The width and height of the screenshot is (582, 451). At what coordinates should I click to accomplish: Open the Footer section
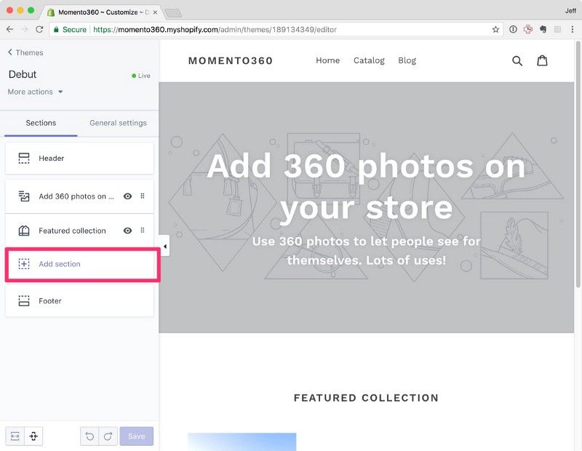[79, 300]
